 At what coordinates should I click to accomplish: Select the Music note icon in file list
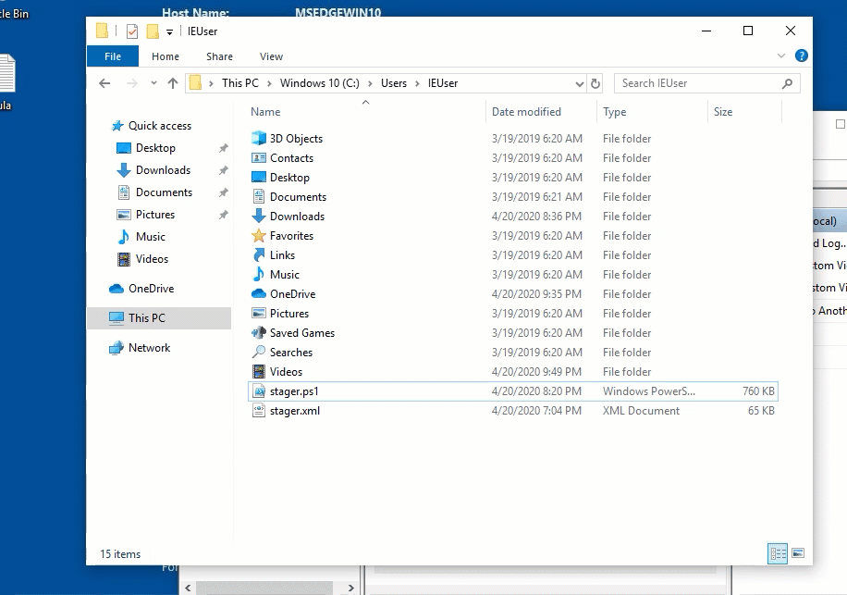pyautogui.click(x=259, y=275)
